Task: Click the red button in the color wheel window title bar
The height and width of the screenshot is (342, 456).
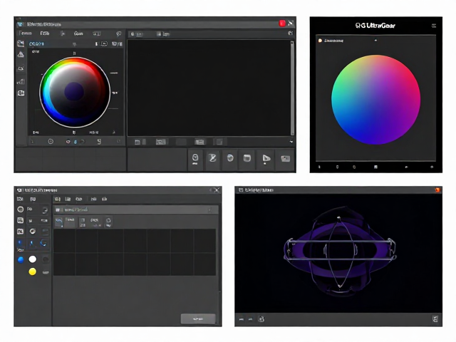Action: coord(282,24)
